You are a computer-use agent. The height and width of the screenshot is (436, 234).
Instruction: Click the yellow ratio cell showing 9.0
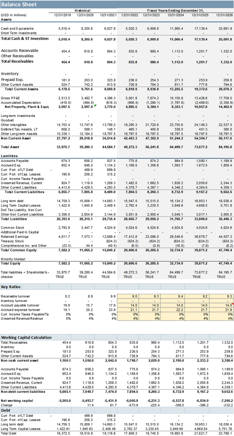click(134, 296)
